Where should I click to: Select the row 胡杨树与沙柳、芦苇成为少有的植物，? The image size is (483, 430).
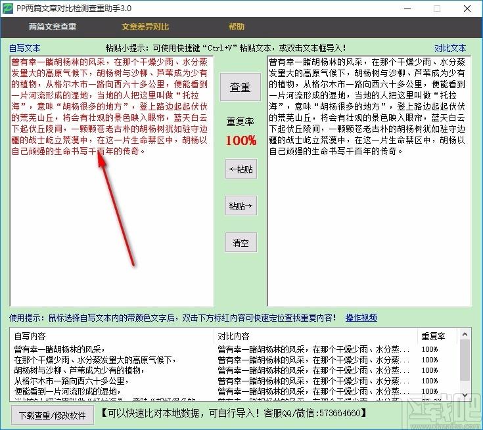click(x=235, y=370)
